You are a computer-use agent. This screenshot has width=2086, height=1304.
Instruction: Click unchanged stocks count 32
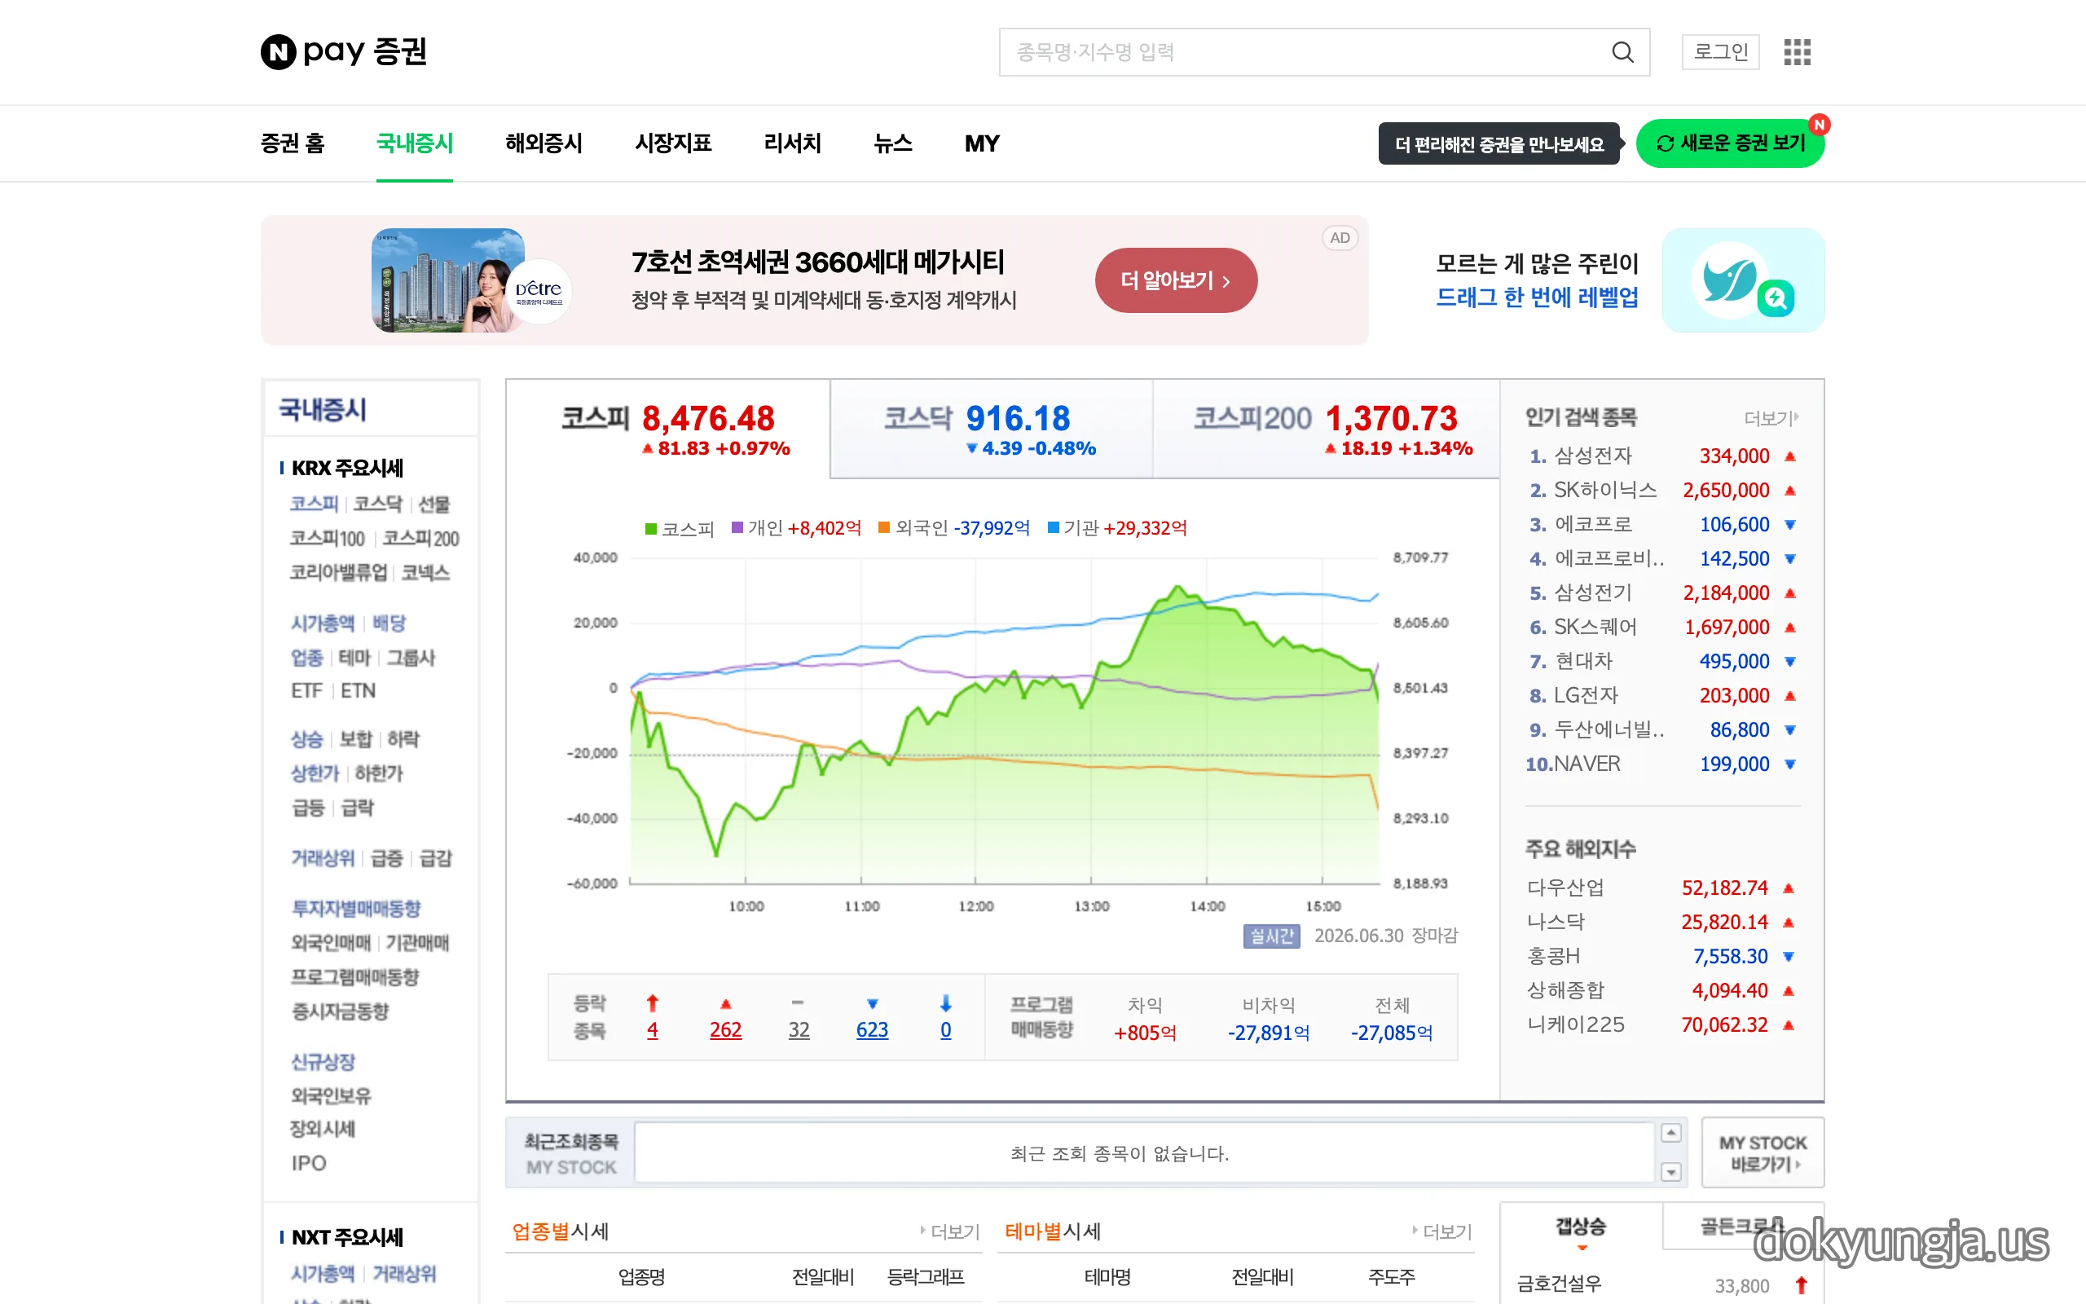799,1031
